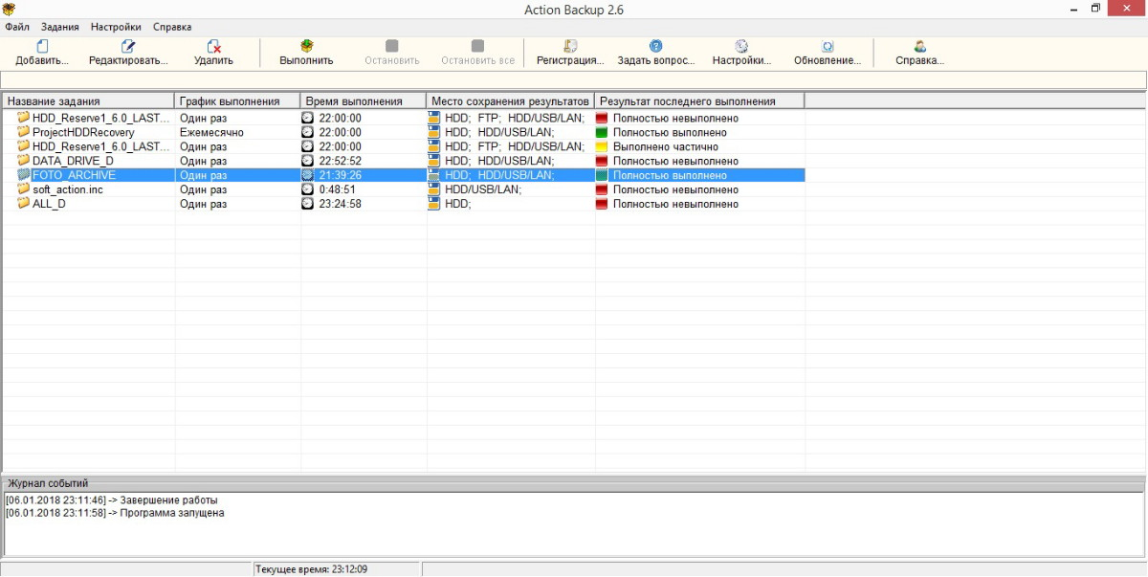Click the Задать вопрос toolbar icon
This screenshot has height=577, width=1148.
[x=655, y=46]
